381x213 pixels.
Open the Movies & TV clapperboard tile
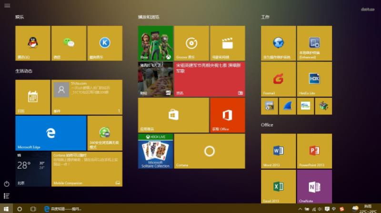[x=228, y=43]
